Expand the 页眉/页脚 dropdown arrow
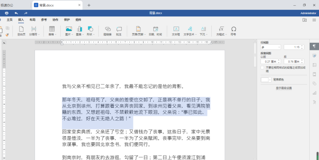The image size is (319, 160). pyautogui.click(x=145, y=35)
